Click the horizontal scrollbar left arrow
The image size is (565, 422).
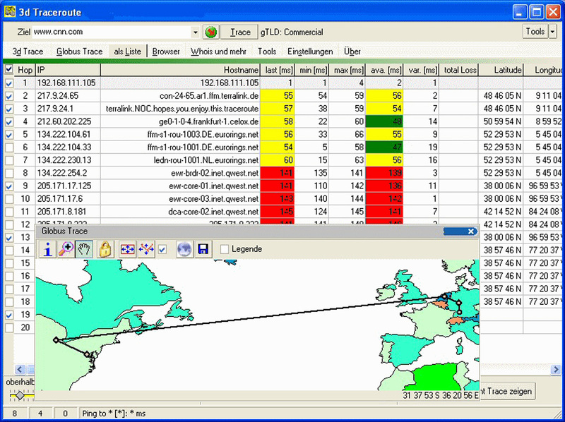click(20, 369)
